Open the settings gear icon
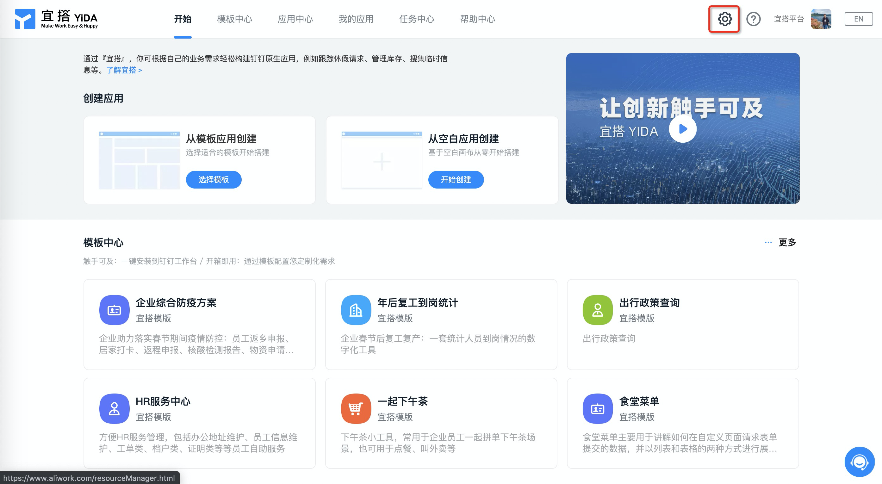Image resolution: width=882 pixels, height=484 pixels. 724,19
